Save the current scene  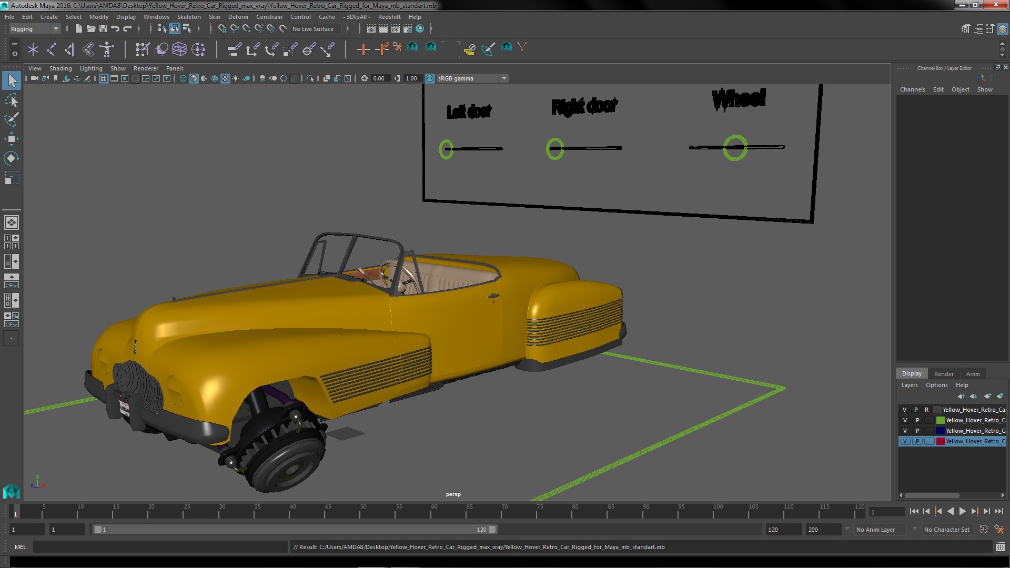103,28
